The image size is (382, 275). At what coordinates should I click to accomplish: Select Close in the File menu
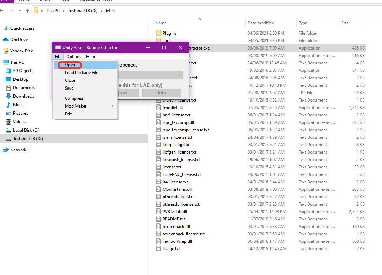(85, 80)
